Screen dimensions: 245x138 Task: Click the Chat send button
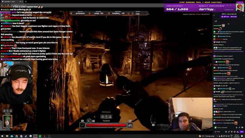pyautogui.click(x=242, y=132)
